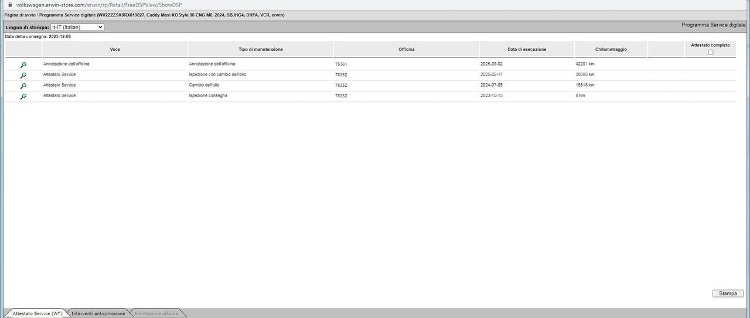Click the padlock icon in the address bar
The height and width of the screenshot is (318, 750).
point(9,5)
